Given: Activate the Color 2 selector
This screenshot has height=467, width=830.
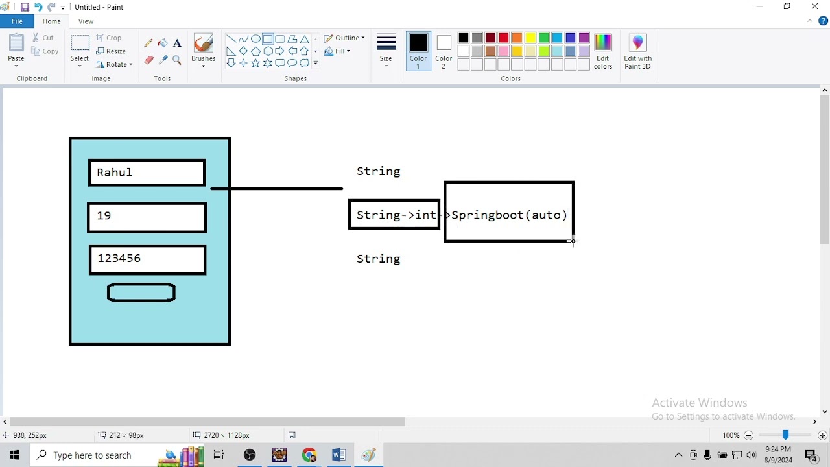Looking at the screenshot, I should pyautogui.click(x=444, y=51).
